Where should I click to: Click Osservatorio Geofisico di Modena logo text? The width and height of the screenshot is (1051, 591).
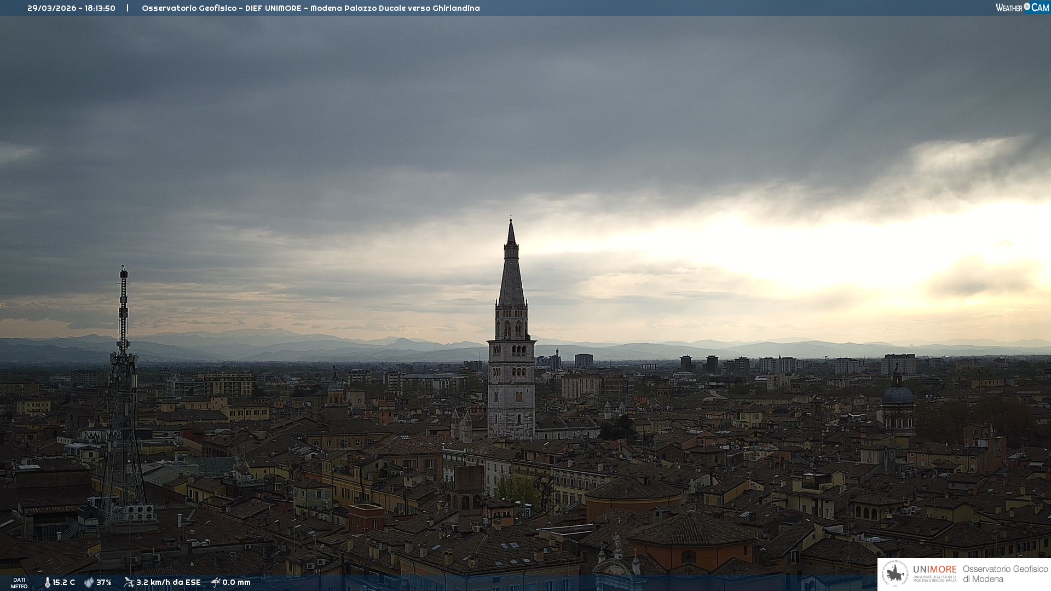point(1005,573)
